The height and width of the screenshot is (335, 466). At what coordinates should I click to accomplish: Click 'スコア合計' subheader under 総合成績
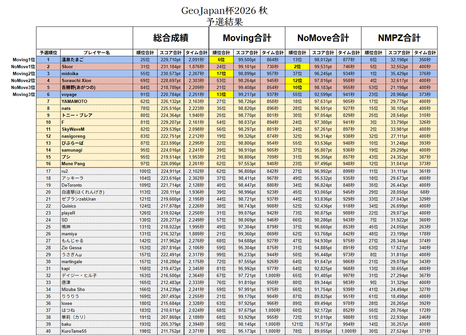[x=171, y=53]
